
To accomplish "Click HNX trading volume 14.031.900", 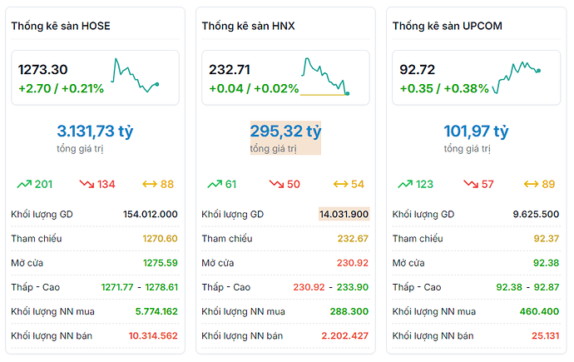I will 344,214.
